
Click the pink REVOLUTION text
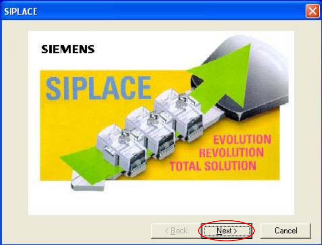231,153
